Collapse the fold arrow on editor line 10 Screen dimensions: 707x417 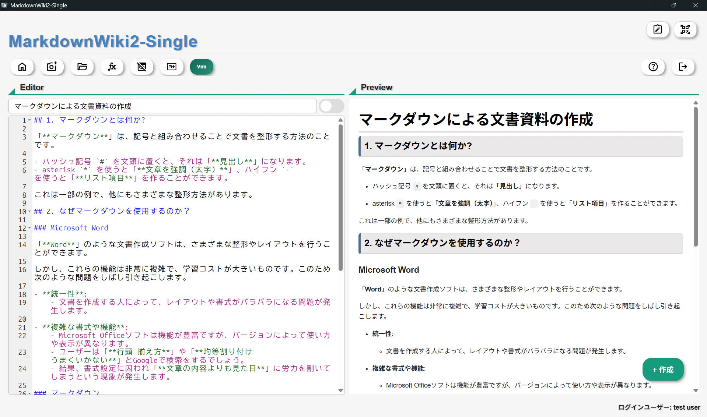click(x=29, y=212)
